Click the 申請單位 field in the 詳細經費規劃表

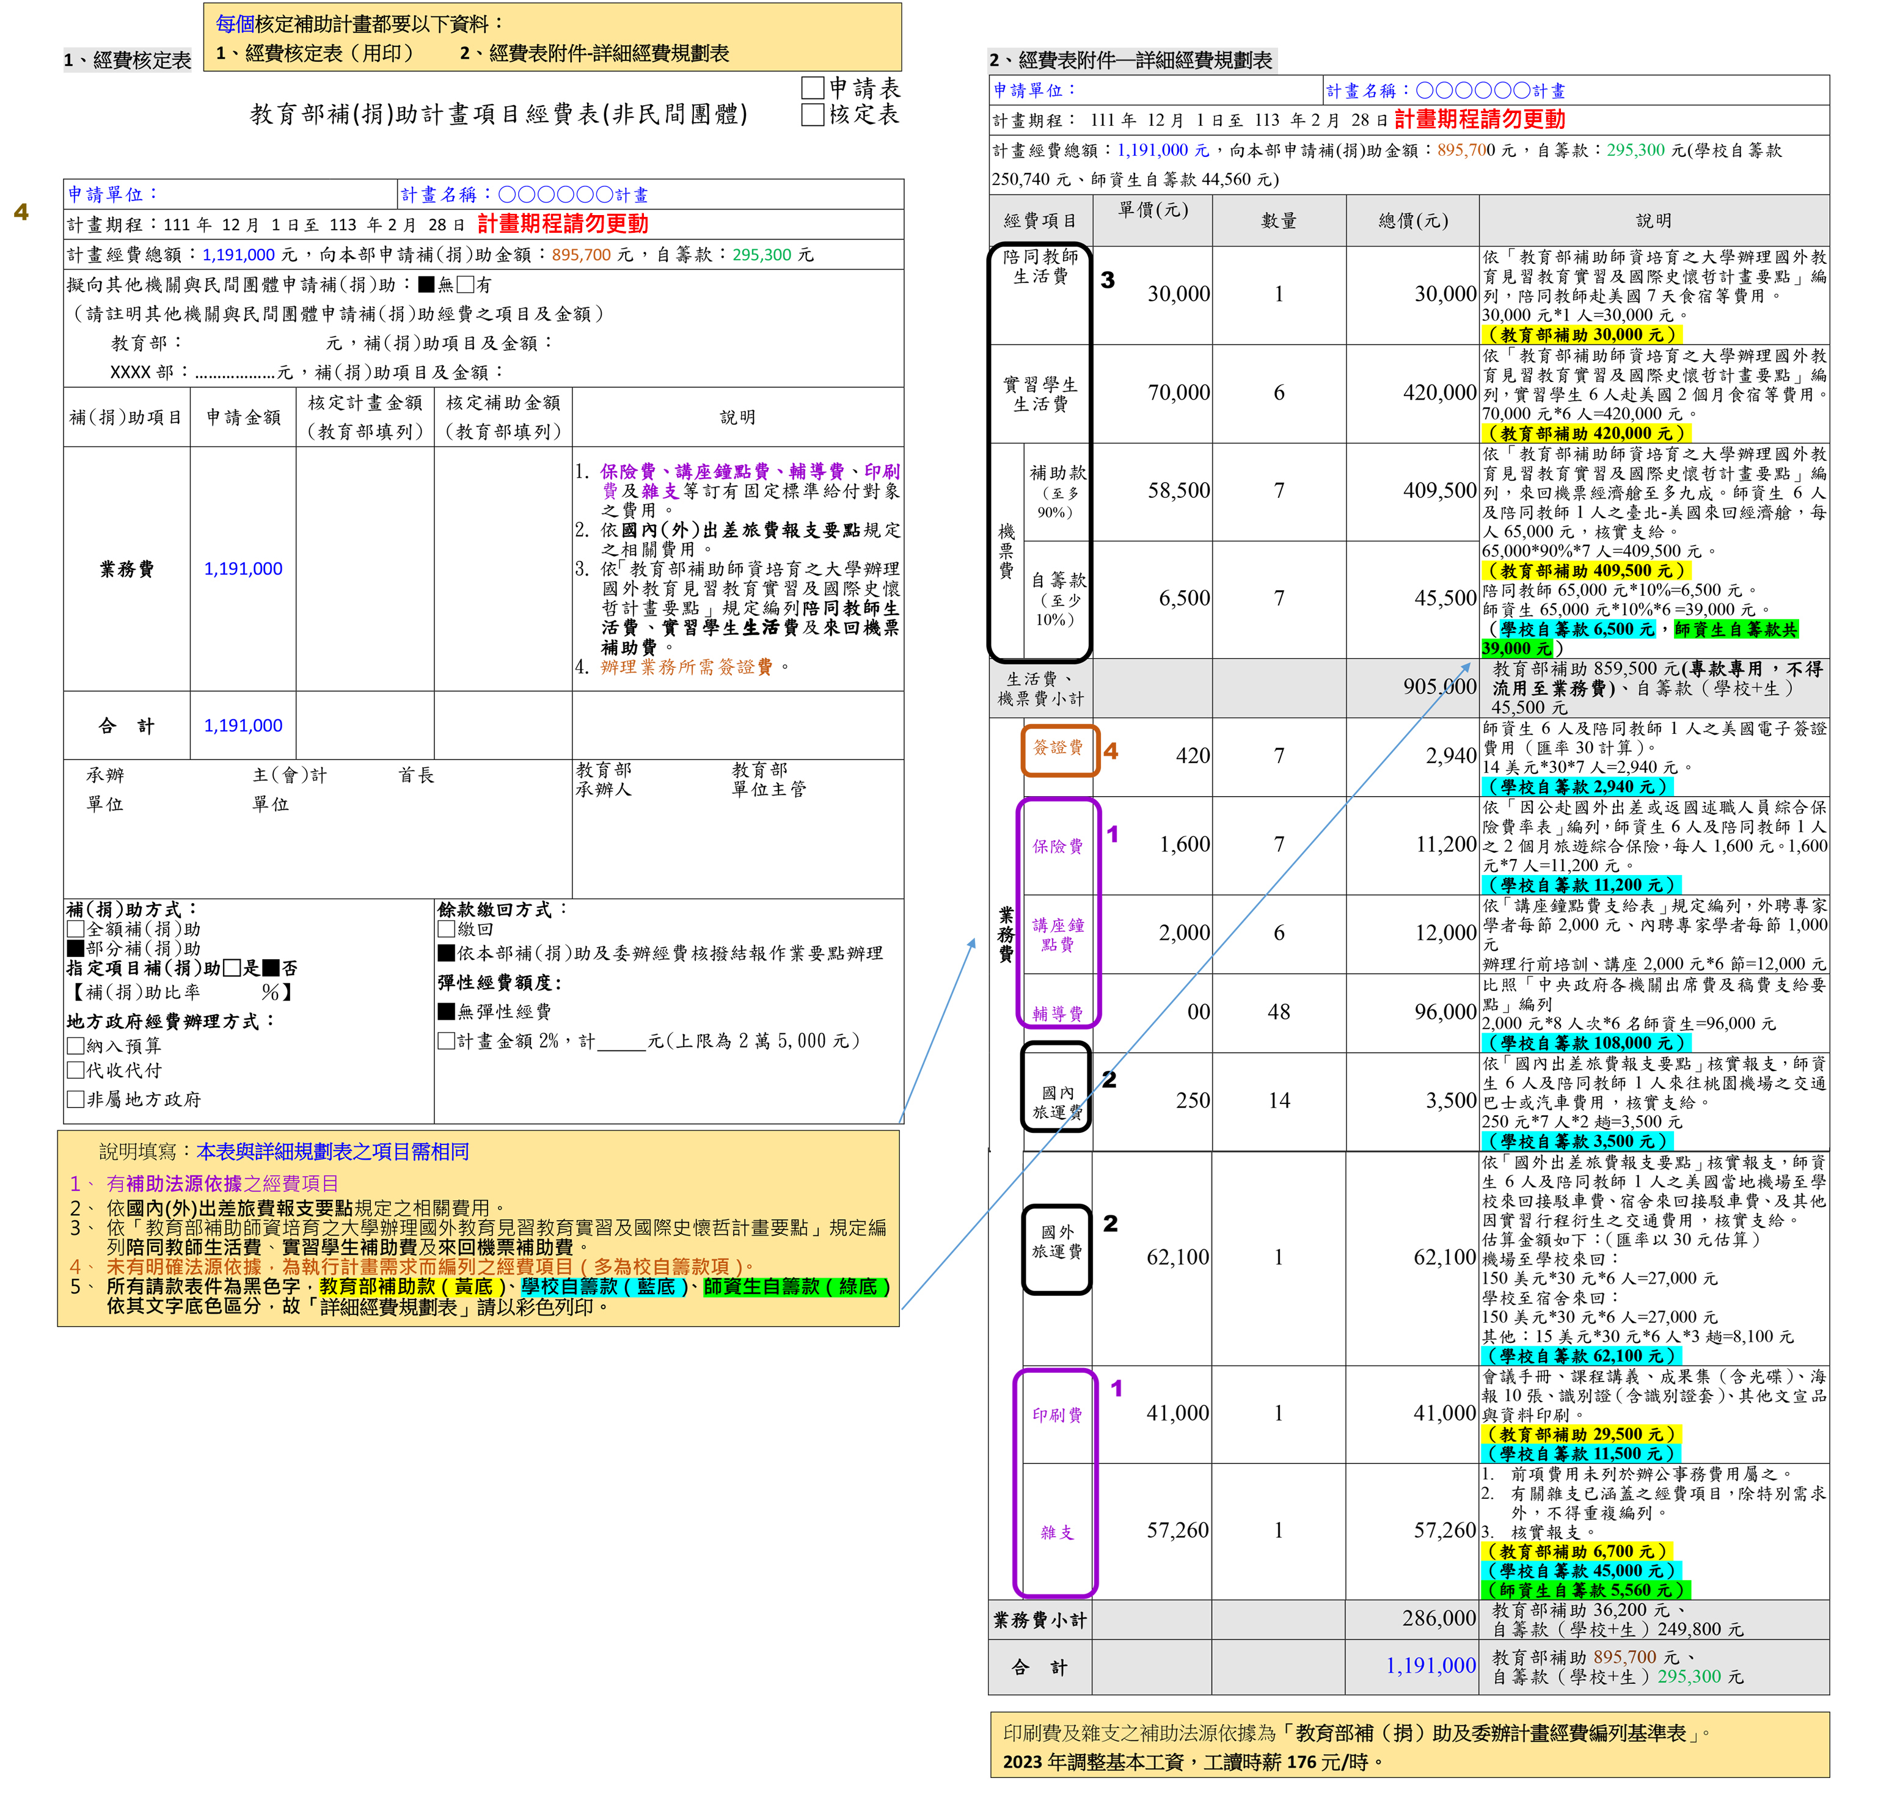click(x=1156, y=90)
